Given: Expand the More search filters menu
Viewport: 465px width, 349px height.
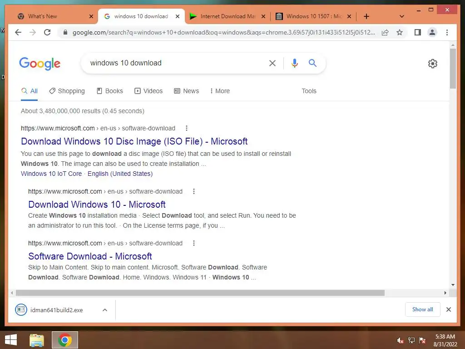Looking at the screenshot, I should (220, 91).
